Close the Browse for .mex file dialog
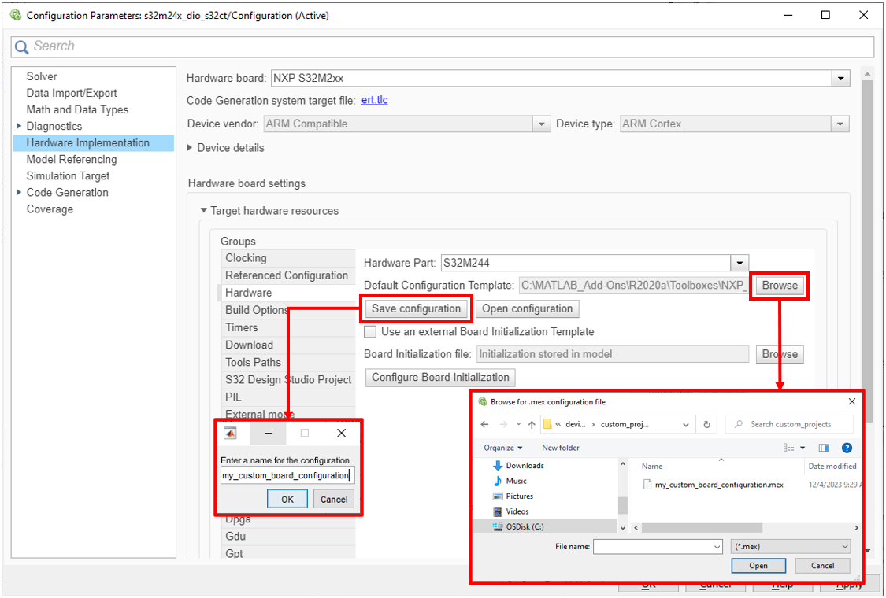The width and height of the screenshot is (886, 598). [852, 401]
